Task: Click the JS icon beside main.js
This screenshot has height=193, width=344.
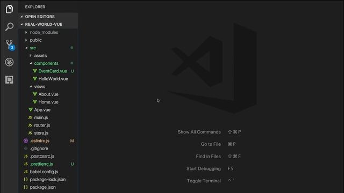Action: pos(30,117)
